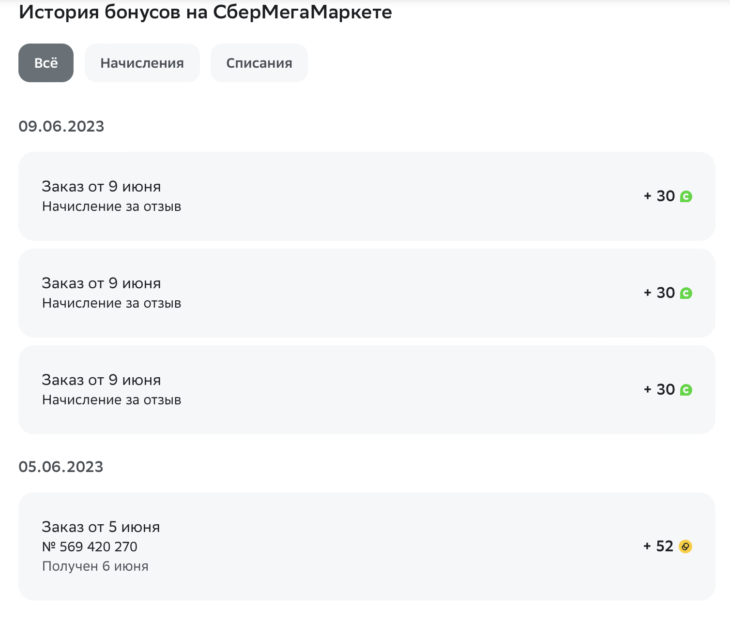Click order number № 569 420 270

90,546
